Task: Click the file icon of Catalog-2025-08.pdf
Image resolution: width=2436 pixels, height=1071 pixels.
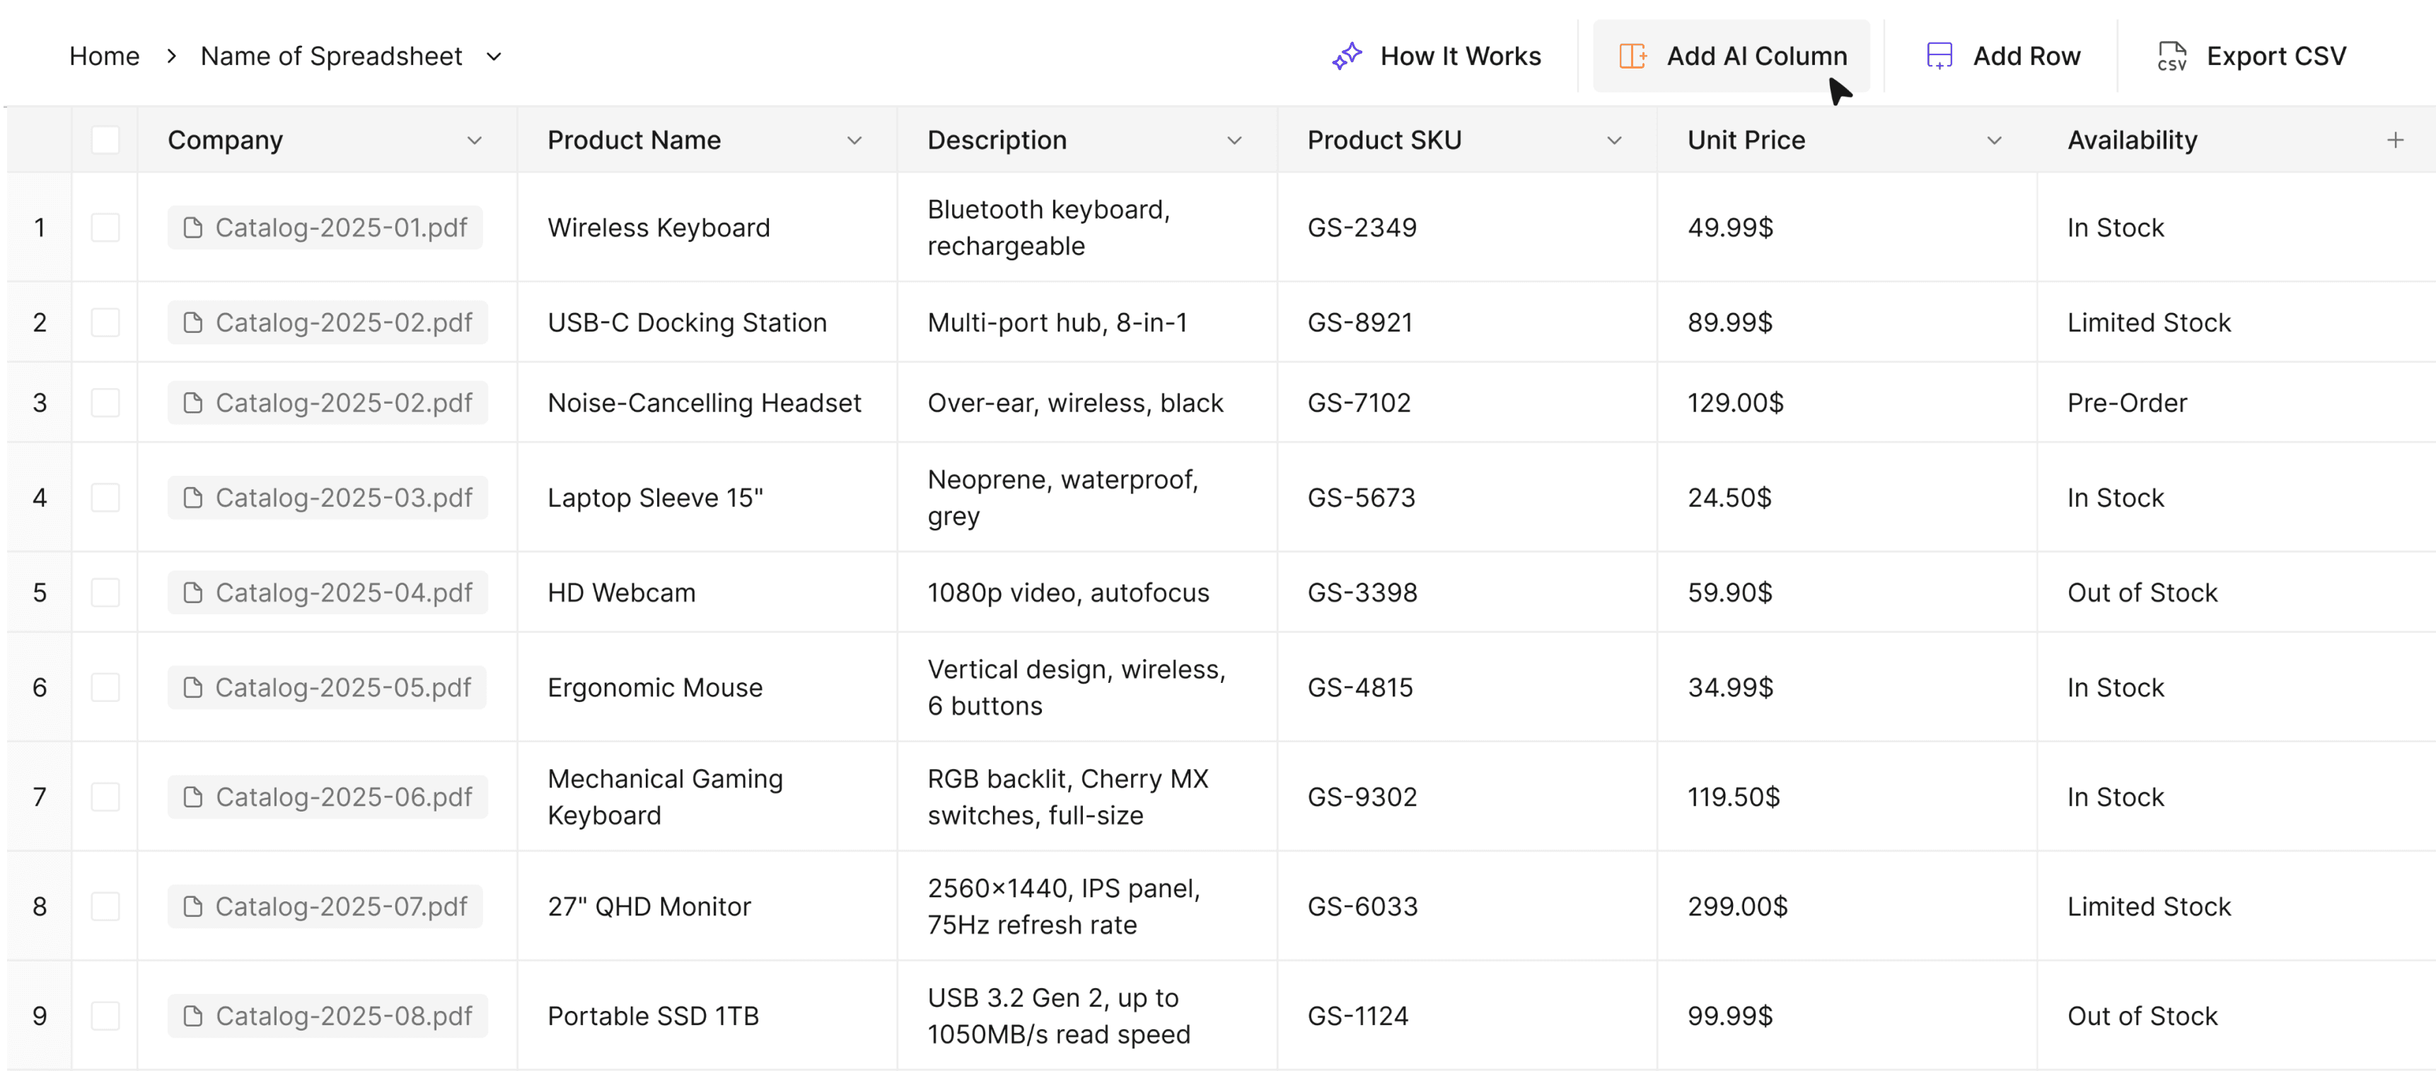Action: coord(193,1016)
